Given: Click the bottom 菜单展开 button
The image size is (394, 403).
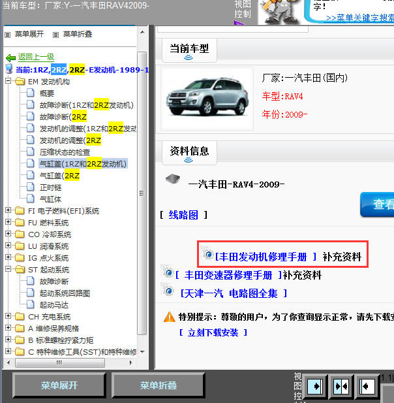Looking at the screenshot, I should coord(59,385).
